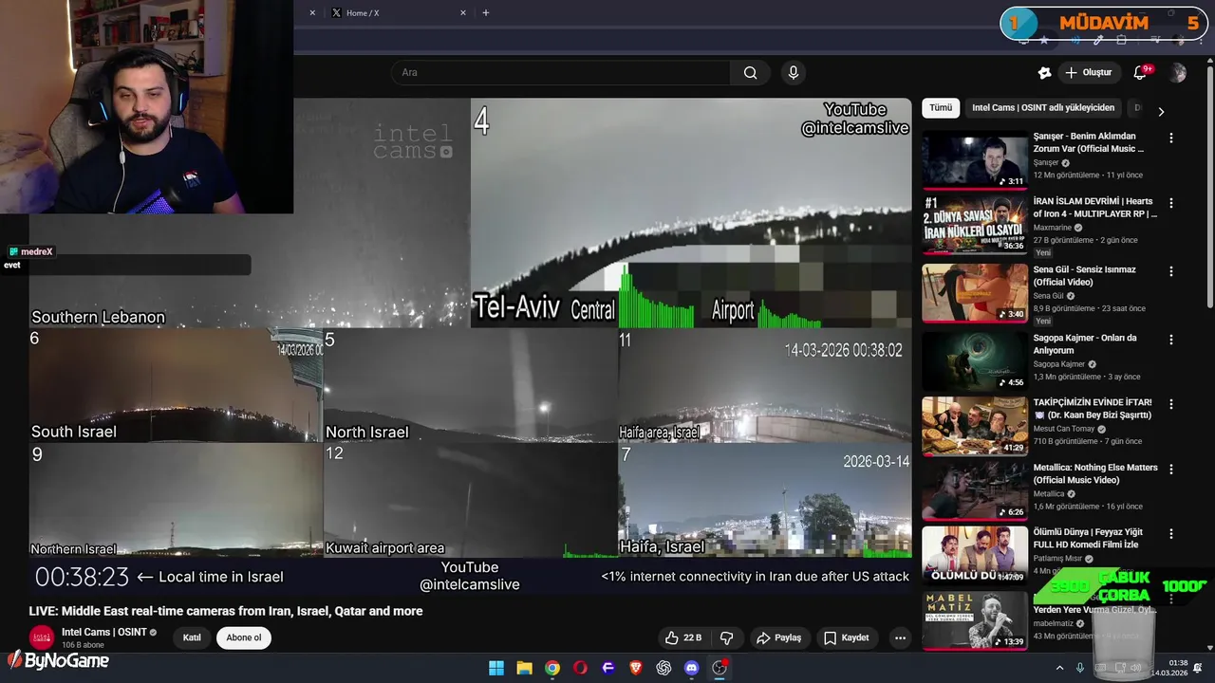Show hidden system tray icons
Viewport: 1215px width, 683px height.
pyautogui.click(x=1059, y=668)
